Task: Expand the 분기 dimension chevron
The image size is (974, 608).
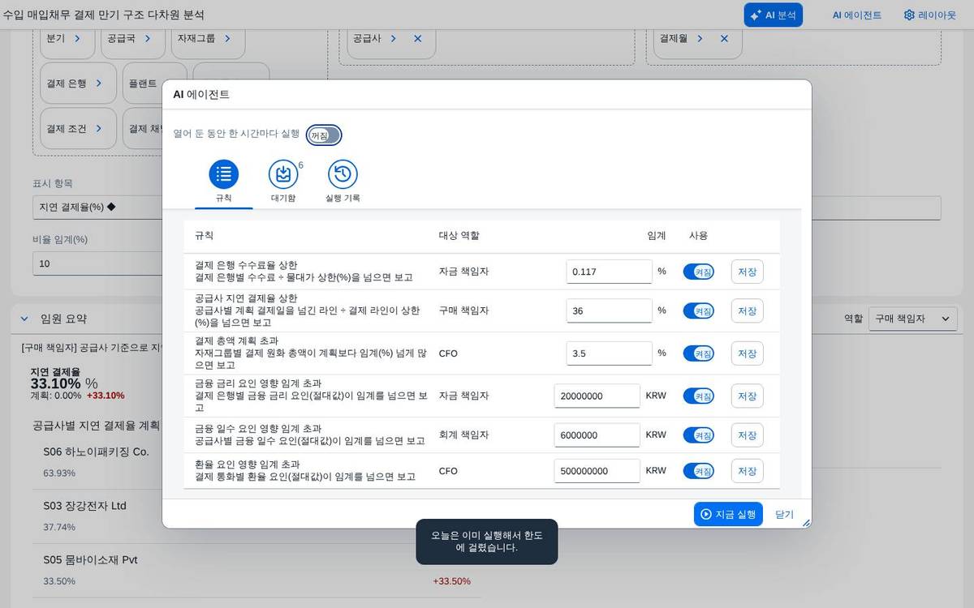Action: (77, 38)
